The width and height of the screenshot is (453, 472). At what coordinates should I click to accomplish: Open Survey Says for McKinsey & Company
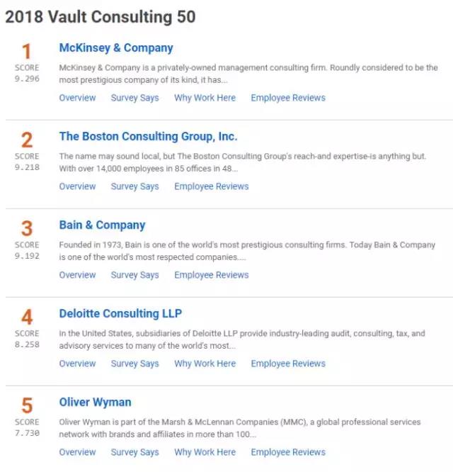pyautogui.click(x=134, y=98)
